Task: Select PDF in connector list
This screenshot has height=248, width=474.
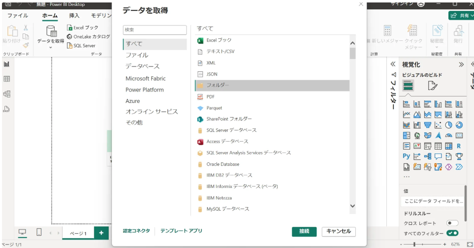Action: point(272,97)
